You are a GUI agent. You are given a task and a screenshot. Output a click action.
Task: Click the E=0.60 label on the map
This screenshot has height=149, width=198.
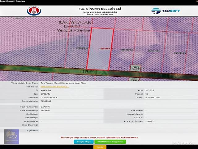click(72, 26)
